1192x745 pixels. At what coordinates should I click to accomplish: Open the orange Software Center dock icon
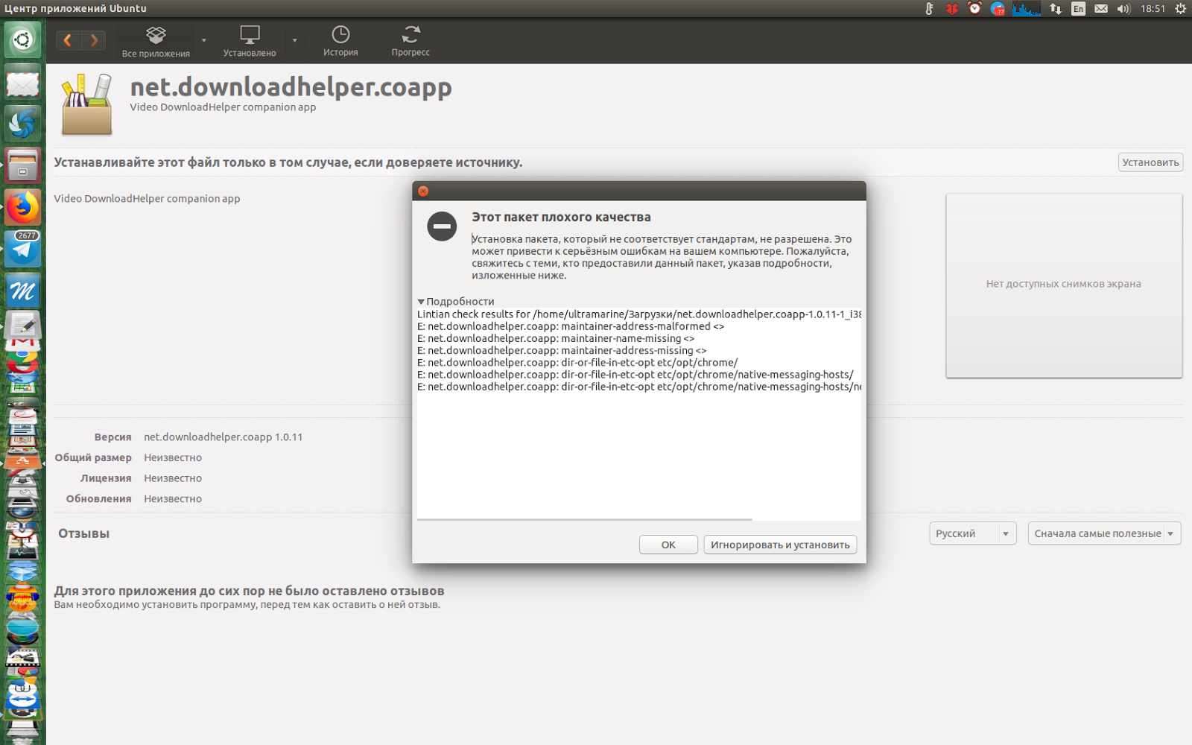[22, 461]
